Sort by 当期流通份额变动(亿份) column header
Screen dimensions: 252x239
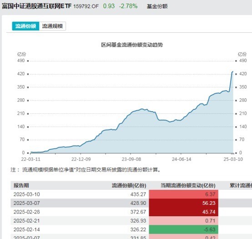point(188,185)
